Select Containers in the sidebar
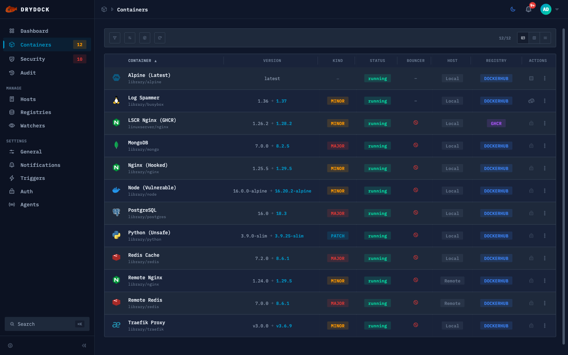The height and width of the screenshot is (355, 568). (x=47, y=45)
